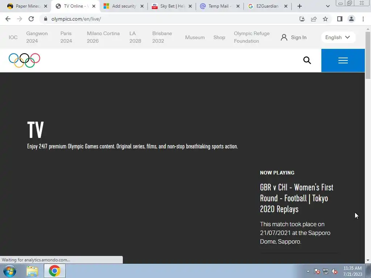Open the Chrome three-dot menu
371x278 pixels.
(x=363, y=19)
